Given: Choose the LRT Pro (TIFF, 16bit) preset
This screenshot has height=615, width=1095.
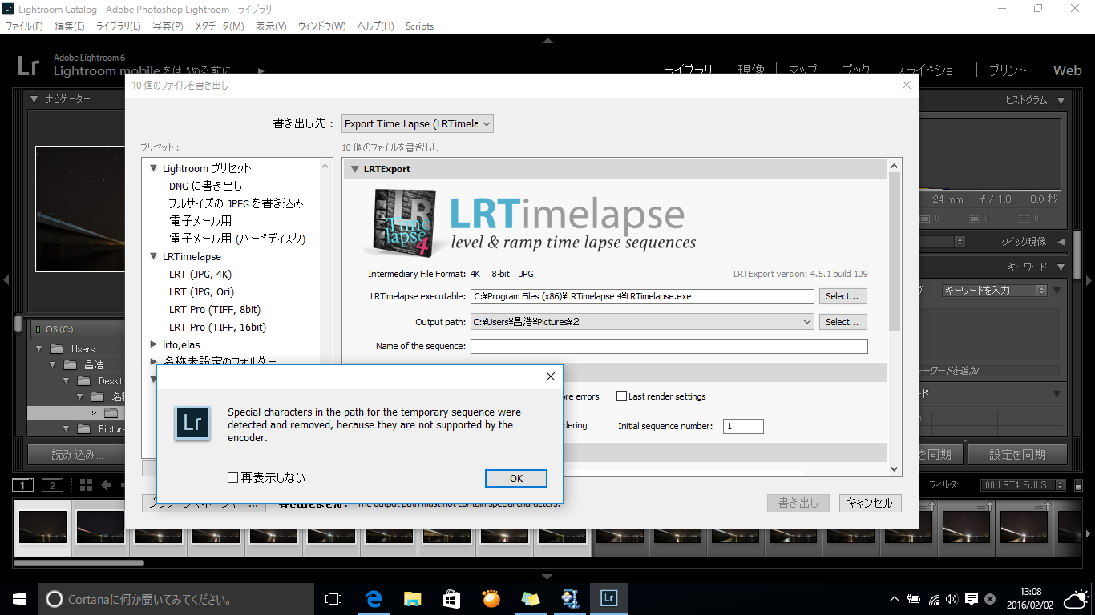Looking at the screenshot, I should [217, 327].
